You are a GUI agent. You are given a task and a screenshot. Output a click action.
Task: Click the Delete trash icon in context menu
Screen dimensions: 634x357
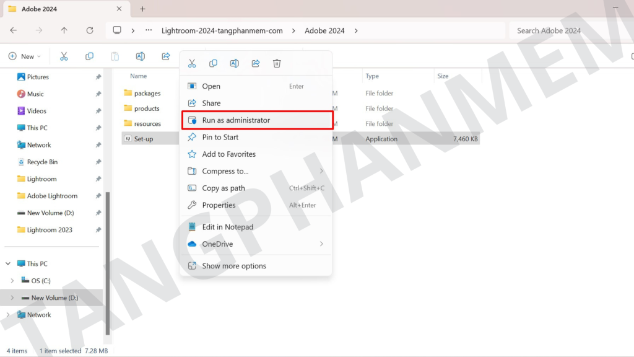click(277, 63)
